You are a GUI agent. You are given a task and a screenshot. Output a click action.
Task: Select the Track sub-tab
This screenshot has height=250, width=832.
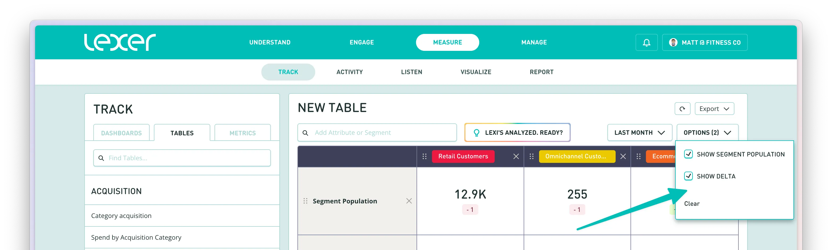tap(288, 72)
